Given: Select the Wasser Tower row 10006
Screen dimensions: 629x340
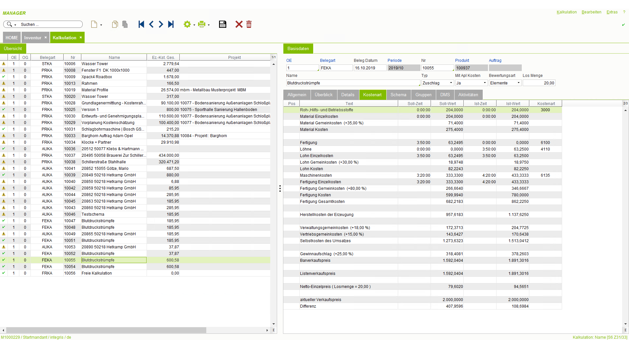Looking at the screenshot, I should point(135,64).
